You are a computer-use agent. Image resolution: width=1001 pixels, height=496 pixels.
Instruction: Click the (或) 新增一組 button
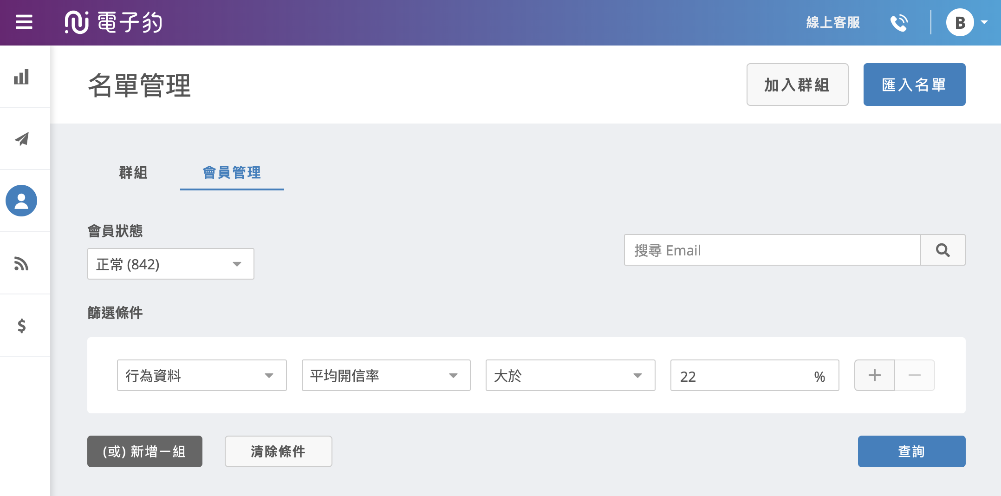pos(144,451)
